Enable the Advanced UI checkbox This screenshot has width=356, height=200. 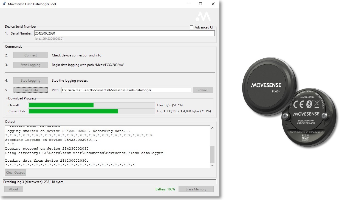(192, 27)
